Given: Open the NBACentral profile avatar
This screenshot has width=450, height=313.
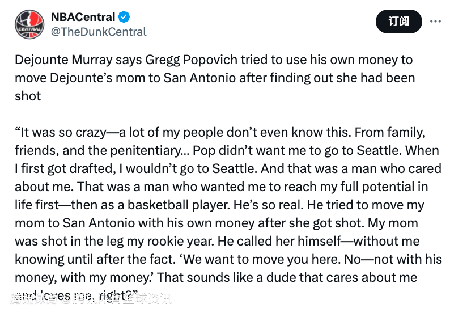Looking at the screenshot, I should [x=29, y=24].
